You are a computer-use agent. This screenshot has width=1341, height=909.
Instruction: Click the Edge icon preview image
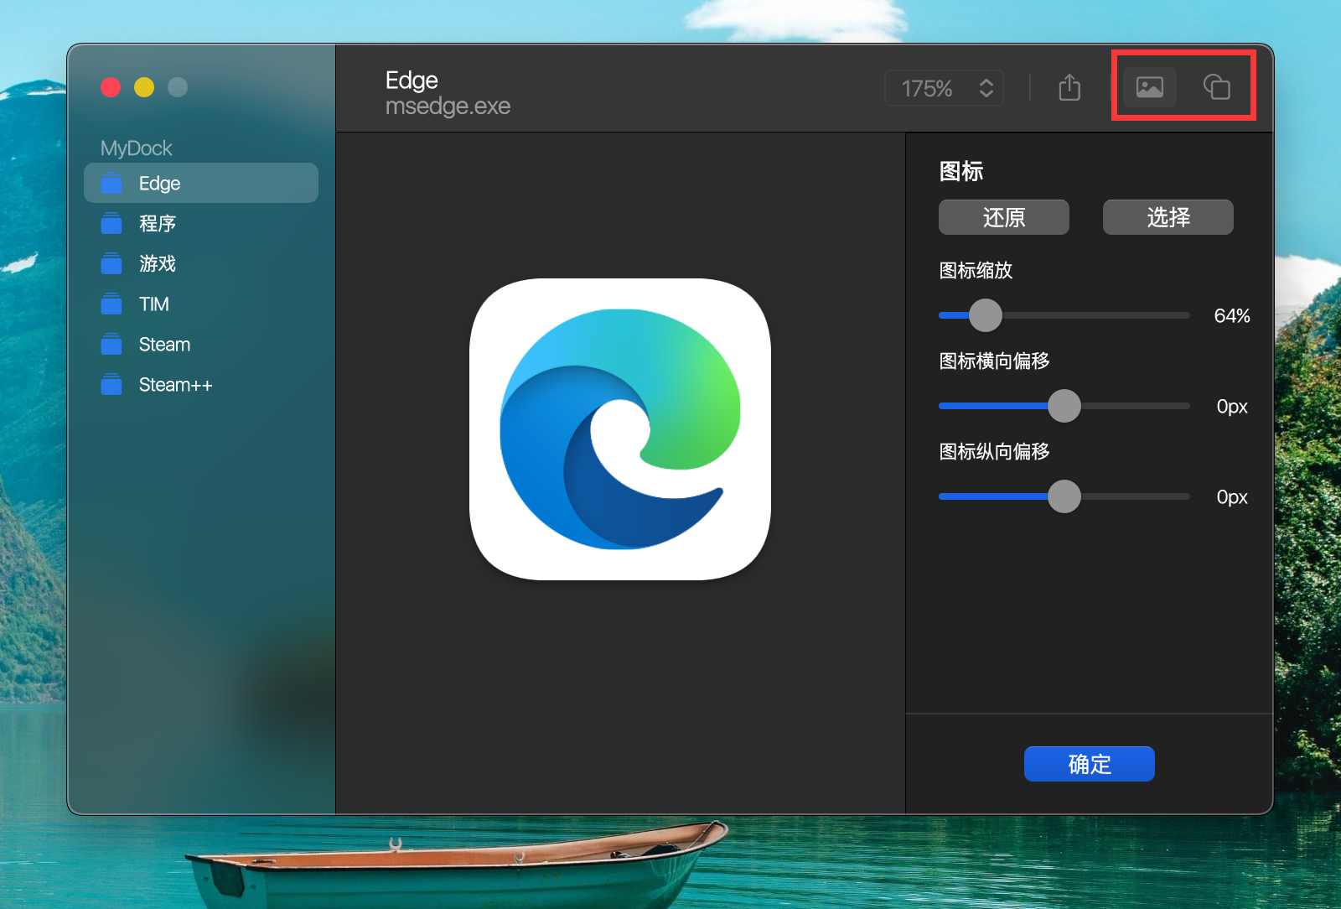[x=620, y=429]
